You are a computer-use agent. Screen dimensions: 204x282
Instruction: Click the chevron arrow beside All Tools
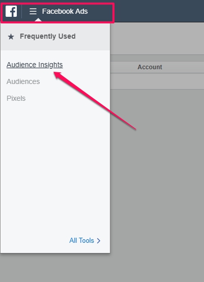[99, 241]
